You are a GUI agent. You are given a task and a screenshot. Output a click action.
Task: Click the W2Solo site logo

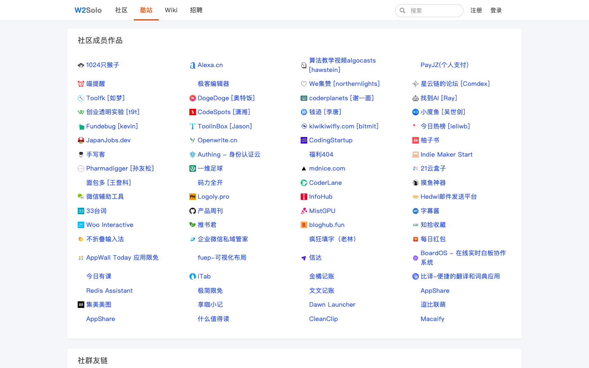point(88,10)
